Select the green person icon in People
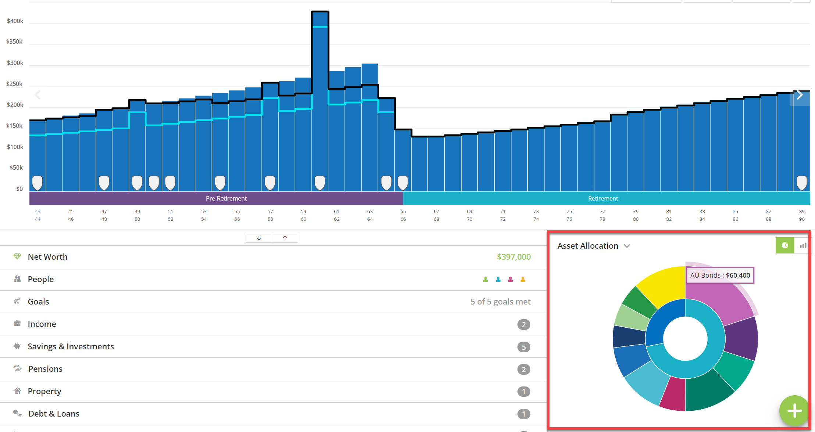This screenshot has height=432, width=815. 485,280
